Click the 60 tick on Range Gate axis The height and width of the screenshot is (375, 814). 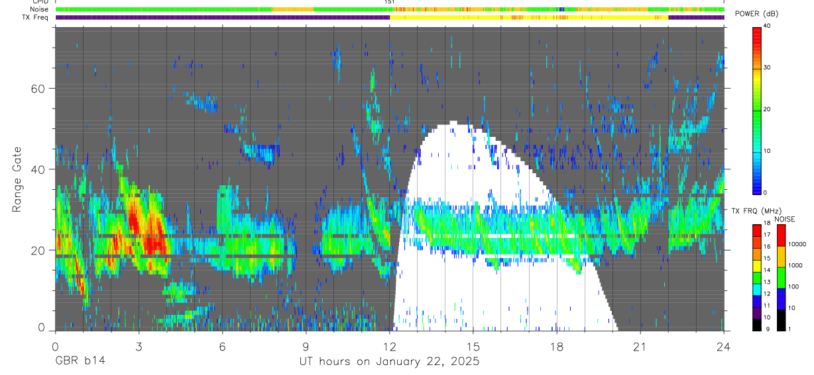point(39,88)
